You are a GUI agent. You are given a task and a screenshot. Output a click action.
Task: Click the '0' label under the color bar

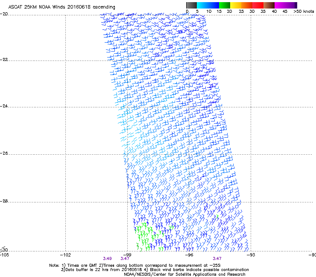[x=187, y=12]
